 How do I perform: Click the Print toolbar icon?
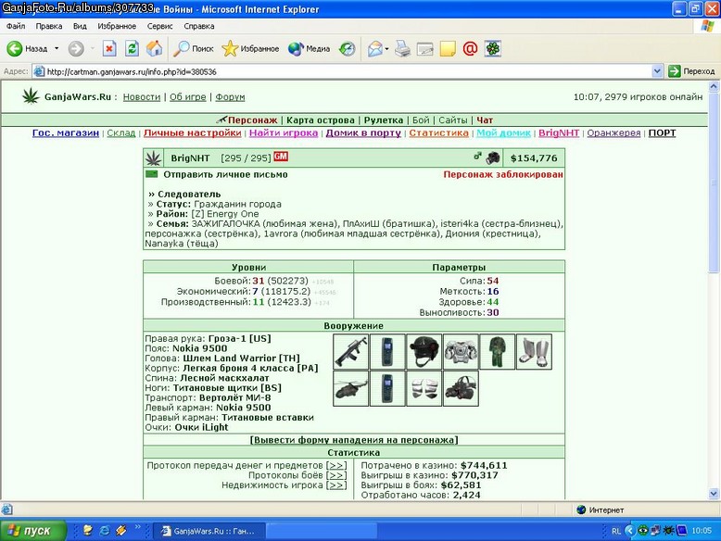[402, 49]
